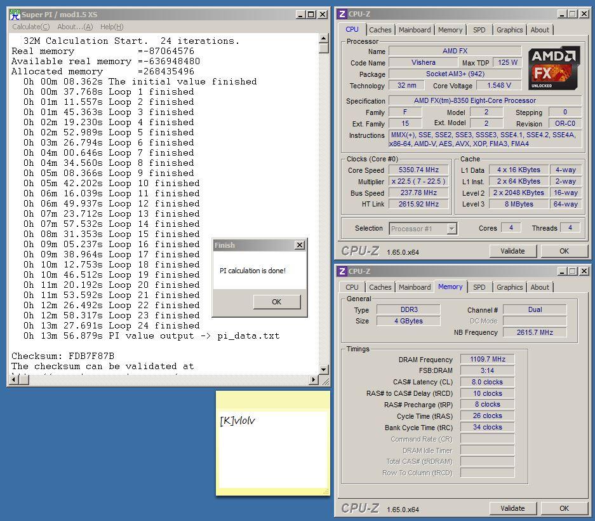Viewport: 595px width, 521px height.
Task: Close the Finish dialog with its X button
Action: click(300, 245)
